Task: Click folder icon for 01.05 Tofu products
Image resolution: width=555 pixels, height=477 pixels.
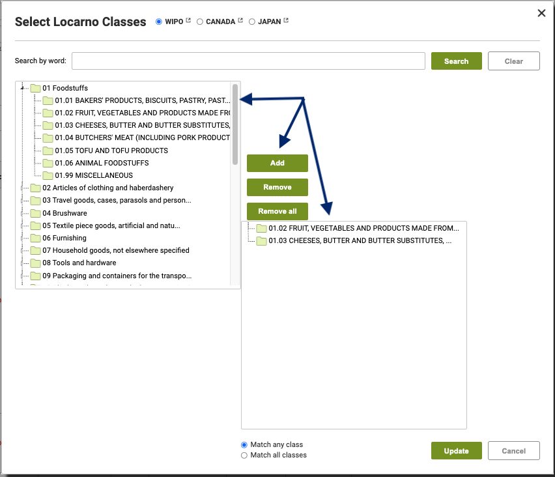Action: pos(48,151)
